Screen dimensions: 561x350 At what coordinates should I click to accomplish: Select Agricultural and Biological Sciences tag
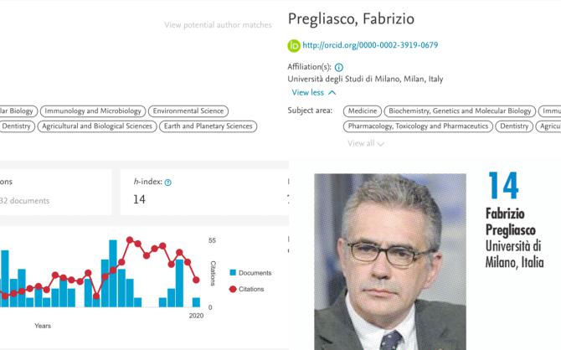(97, 126)
